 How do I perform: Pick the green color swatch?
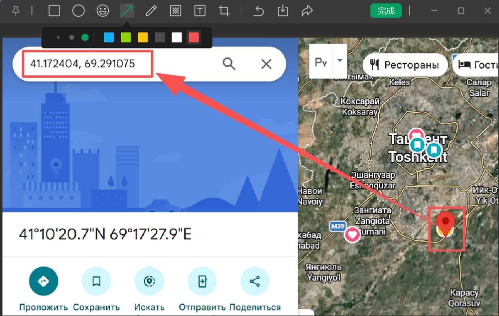point(126,37)
